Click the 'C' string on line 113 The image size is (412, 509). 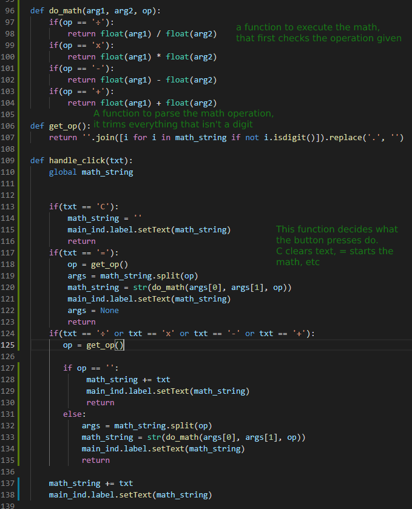click(x=103, y=207)
